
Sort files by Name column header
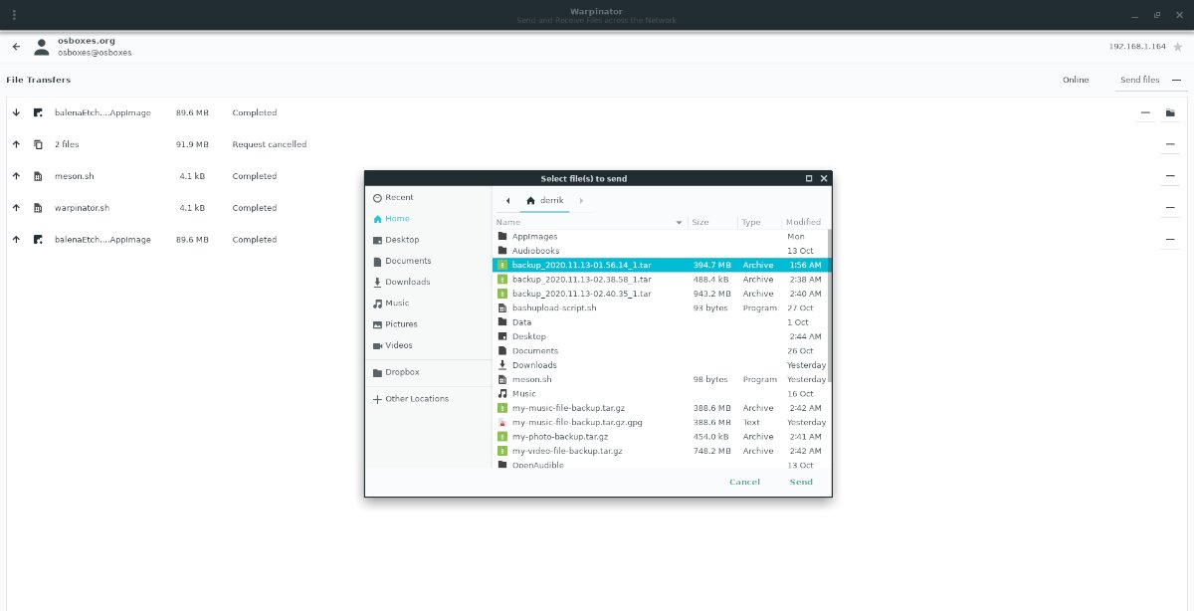587,223
